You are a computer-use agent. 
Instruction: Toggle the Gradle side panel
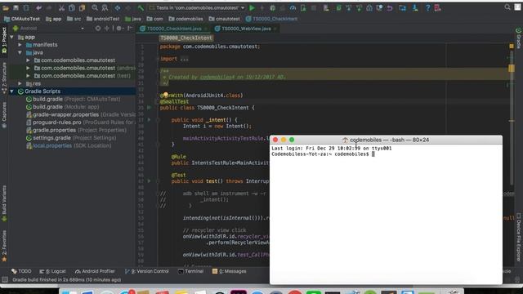pyautogui.click(x=519, y=38)
